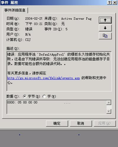
Task: Close the 事件属性 dialog window
Action: coord(115,2)
